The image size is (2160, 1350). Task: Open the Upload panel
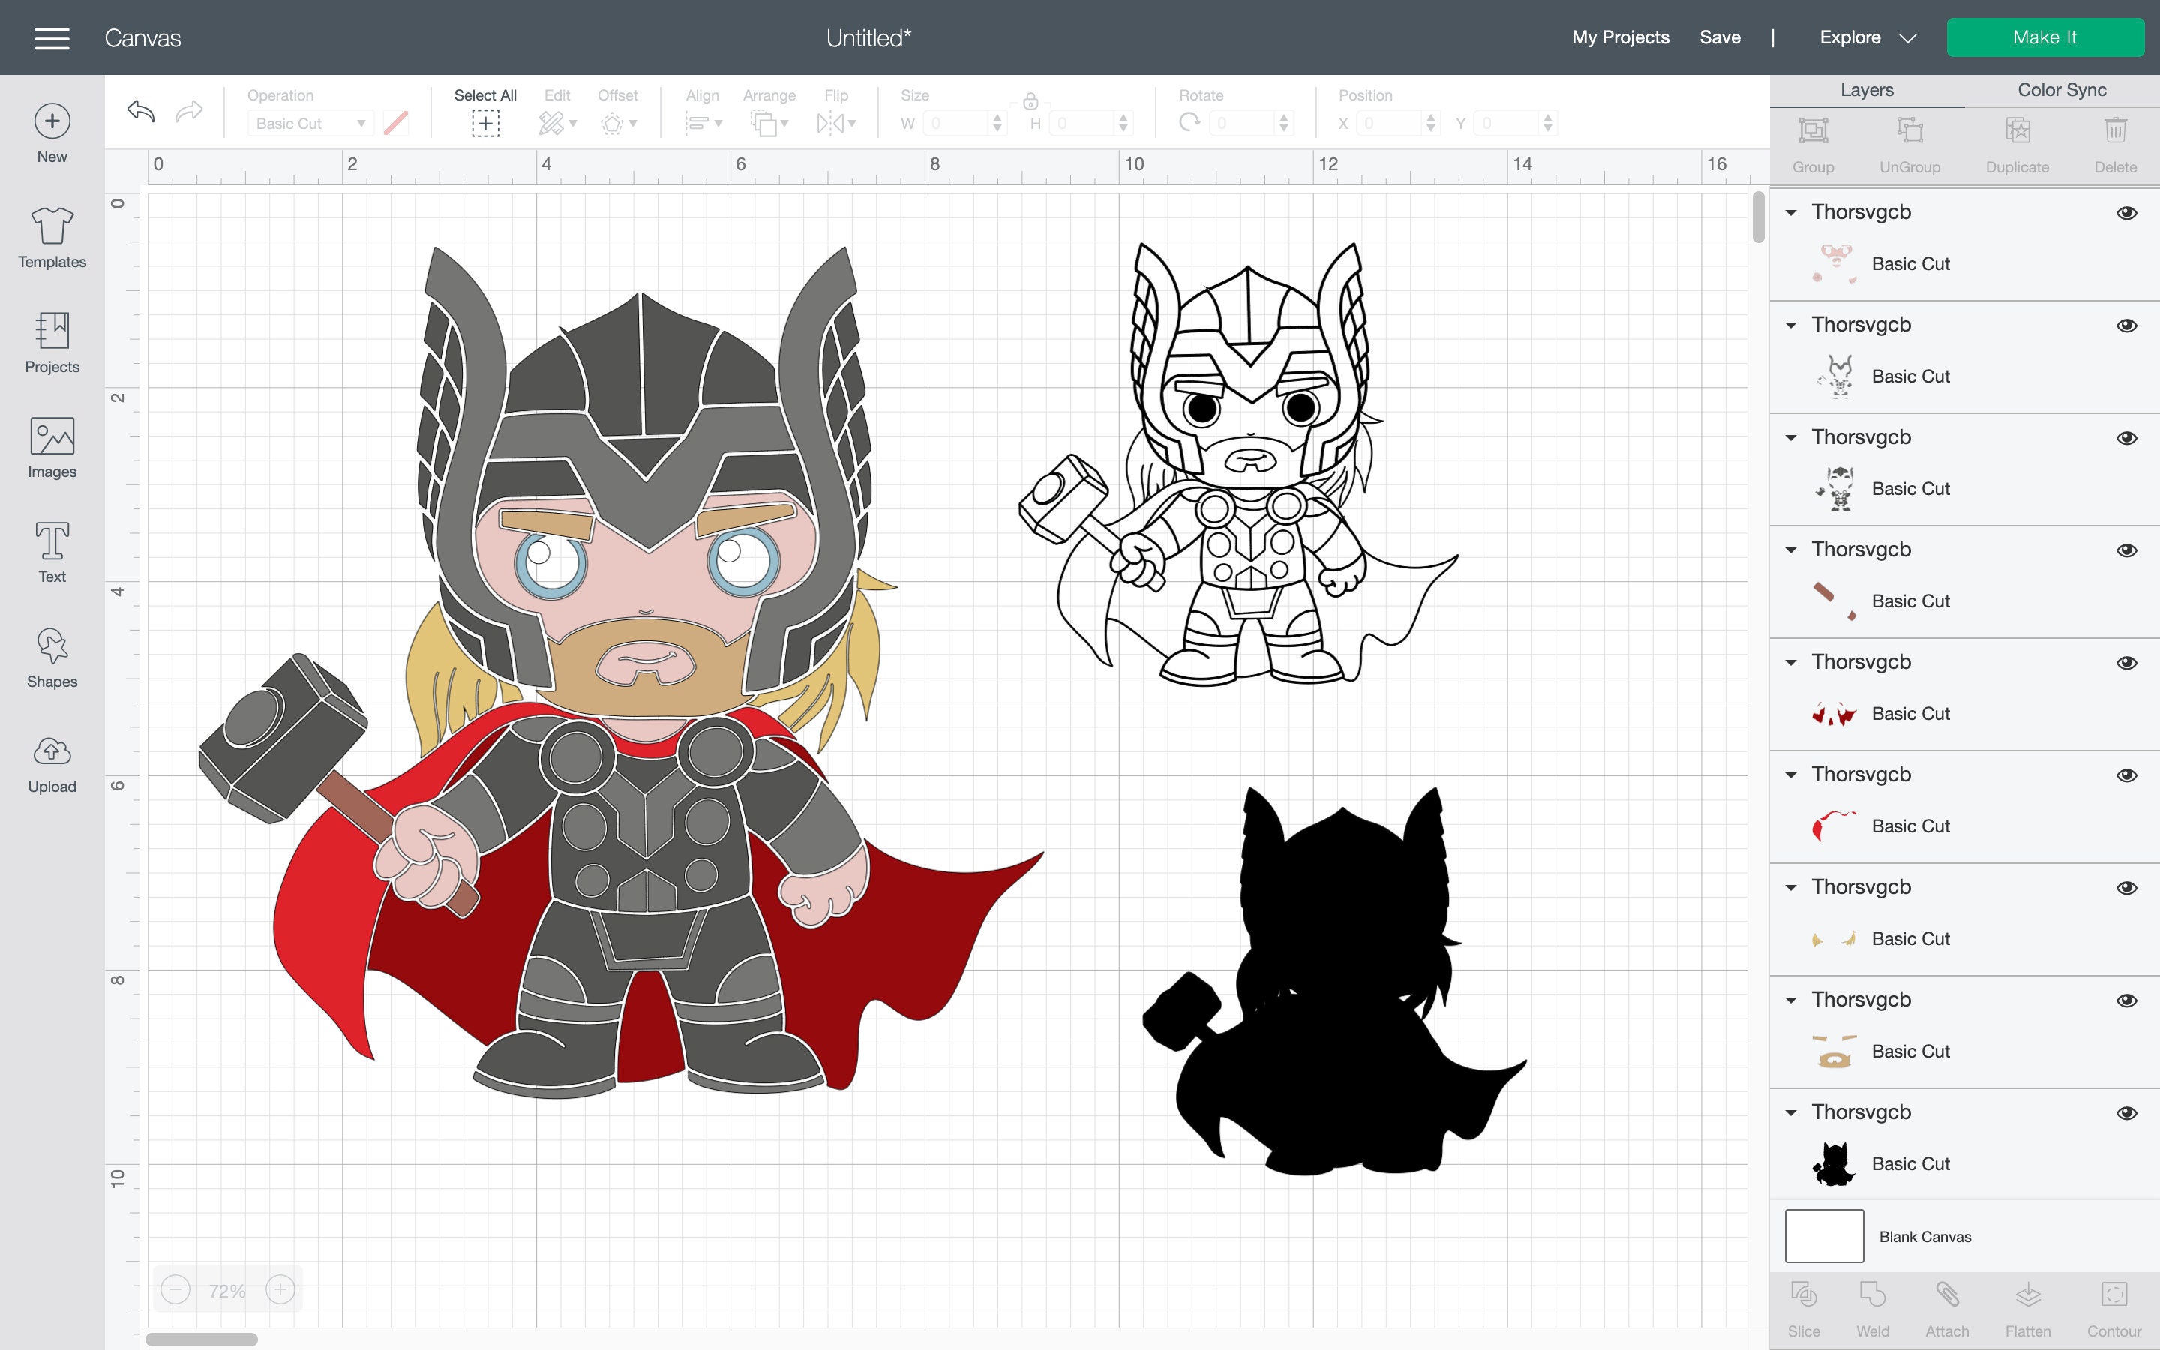(51, 761)
